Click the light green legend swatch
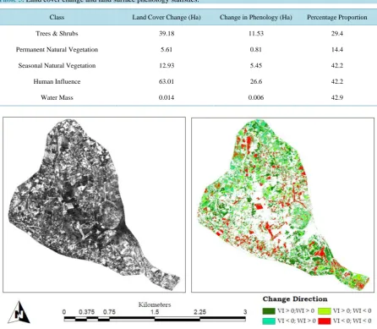Image resolution: width=377 pixels, height=329 pixels. tap(324, 311)
